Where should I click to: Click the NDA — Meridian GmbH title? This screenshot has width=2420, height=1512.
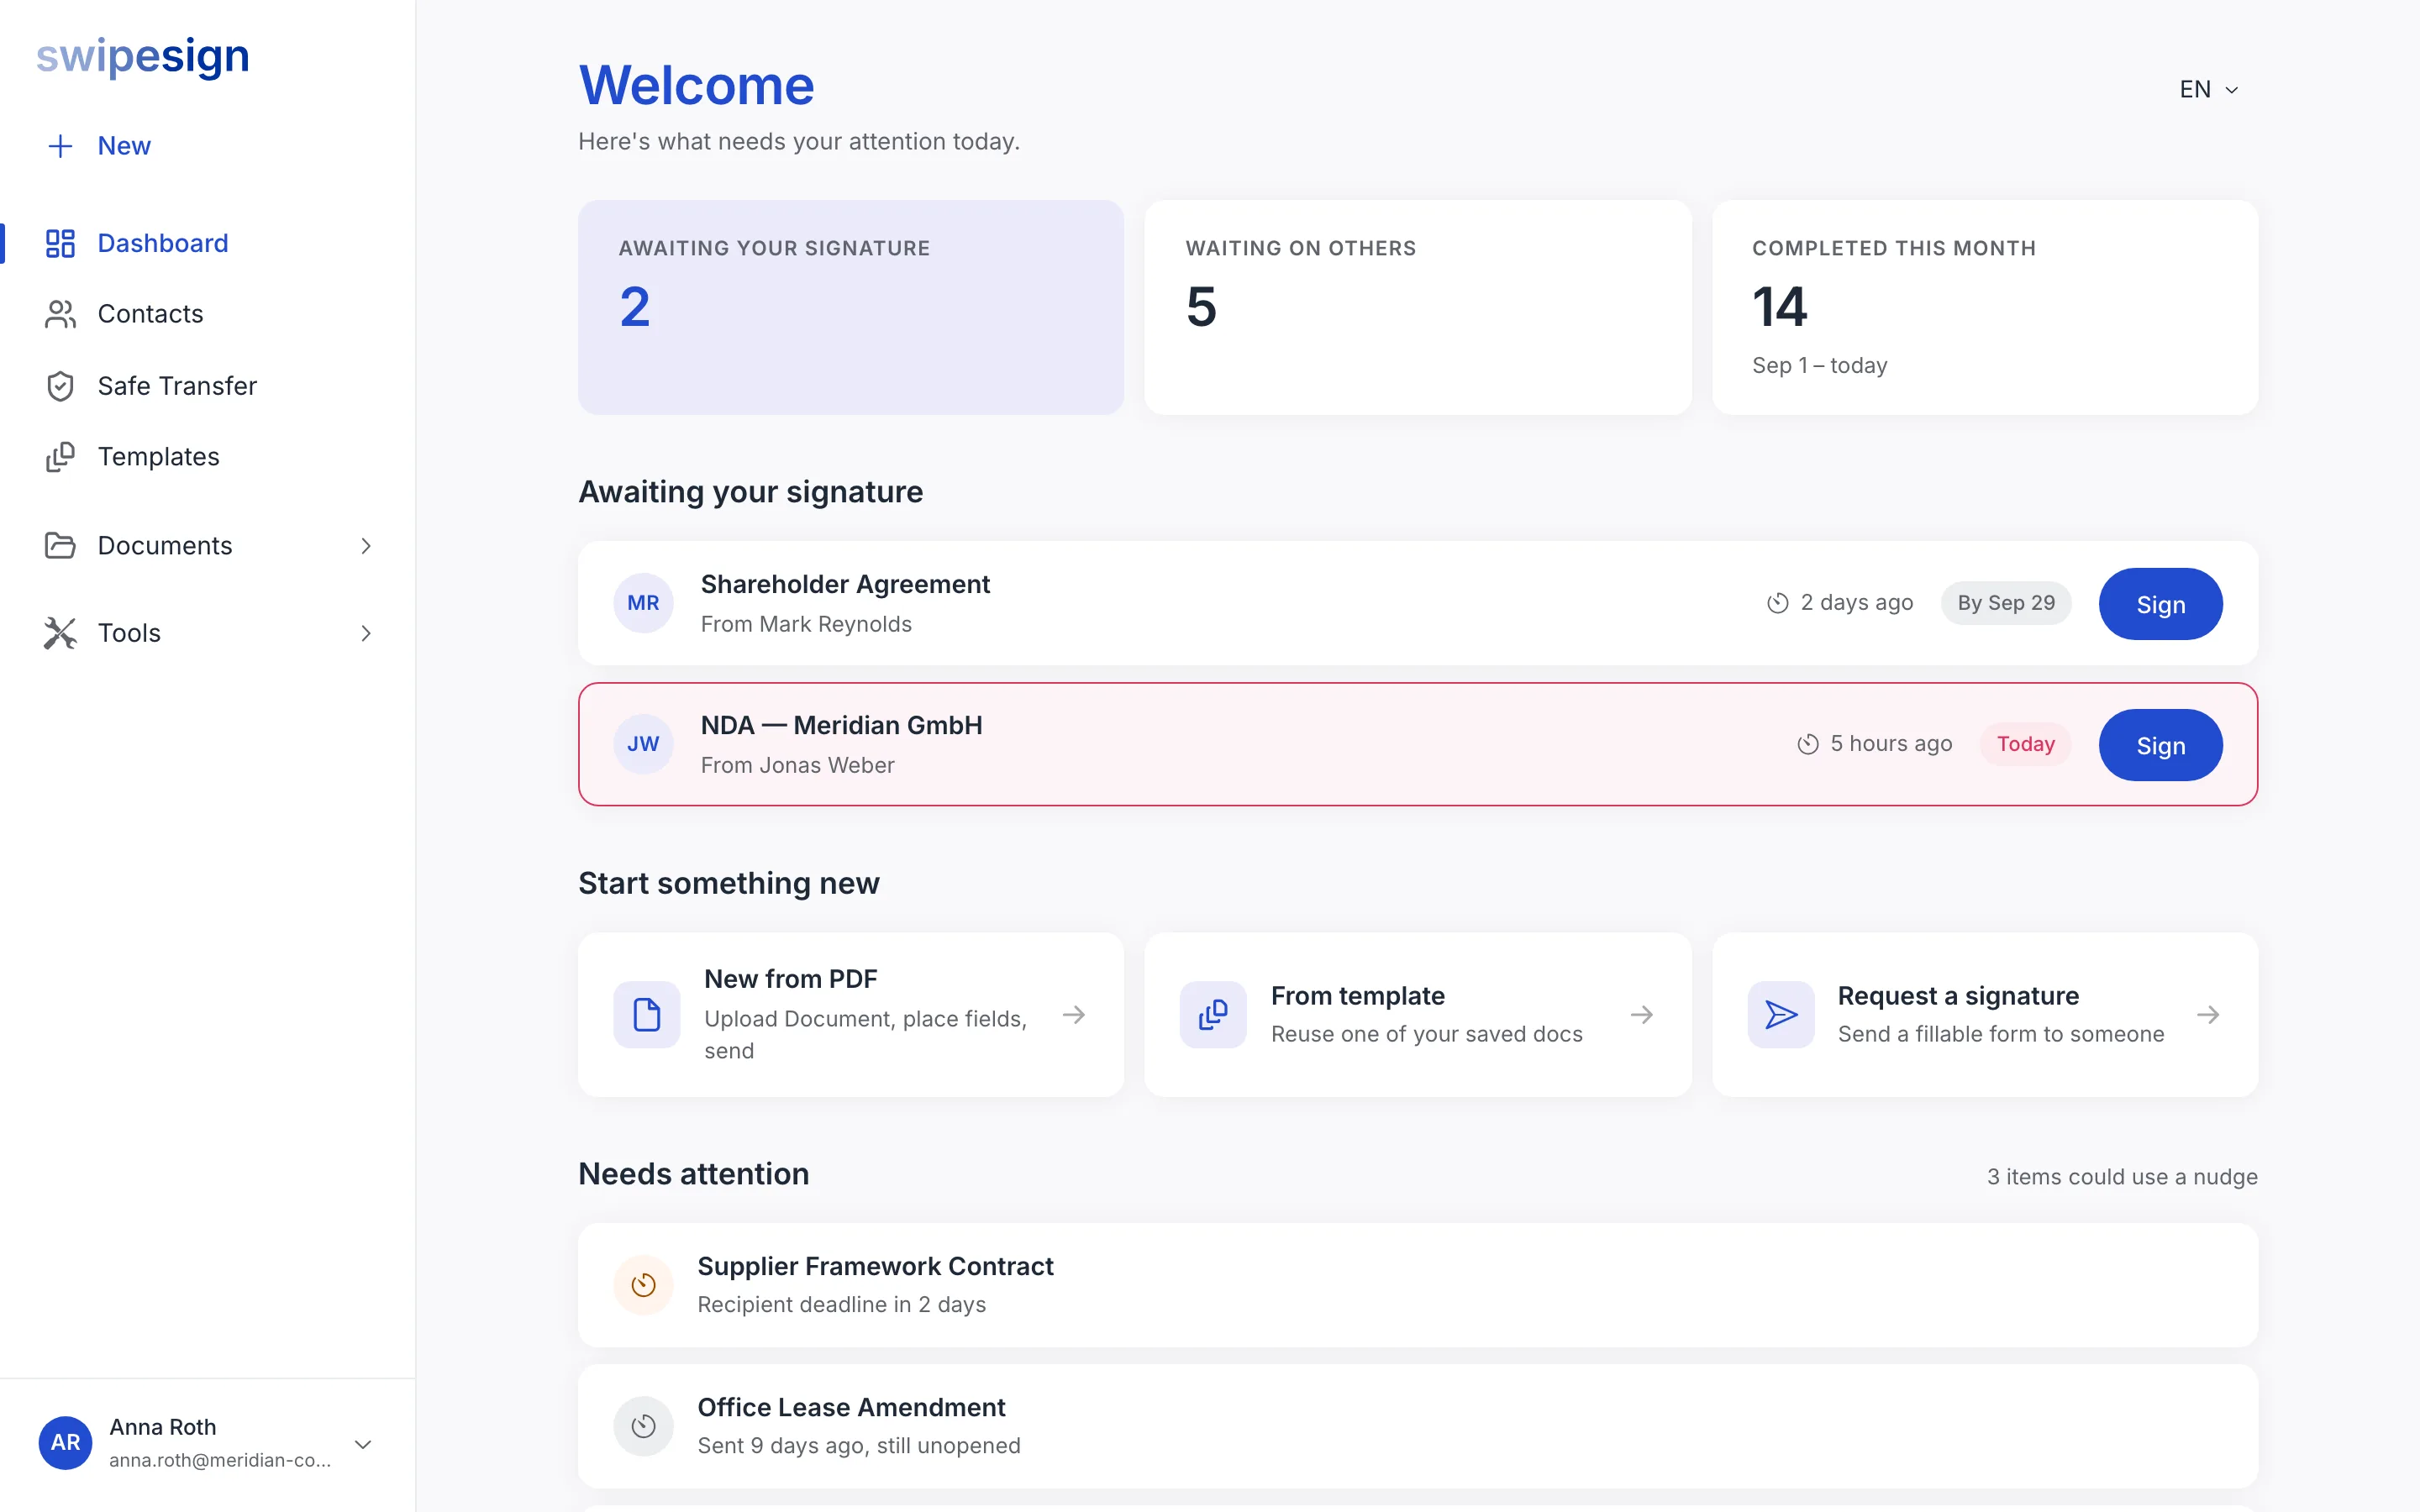(x=841, y=725)
